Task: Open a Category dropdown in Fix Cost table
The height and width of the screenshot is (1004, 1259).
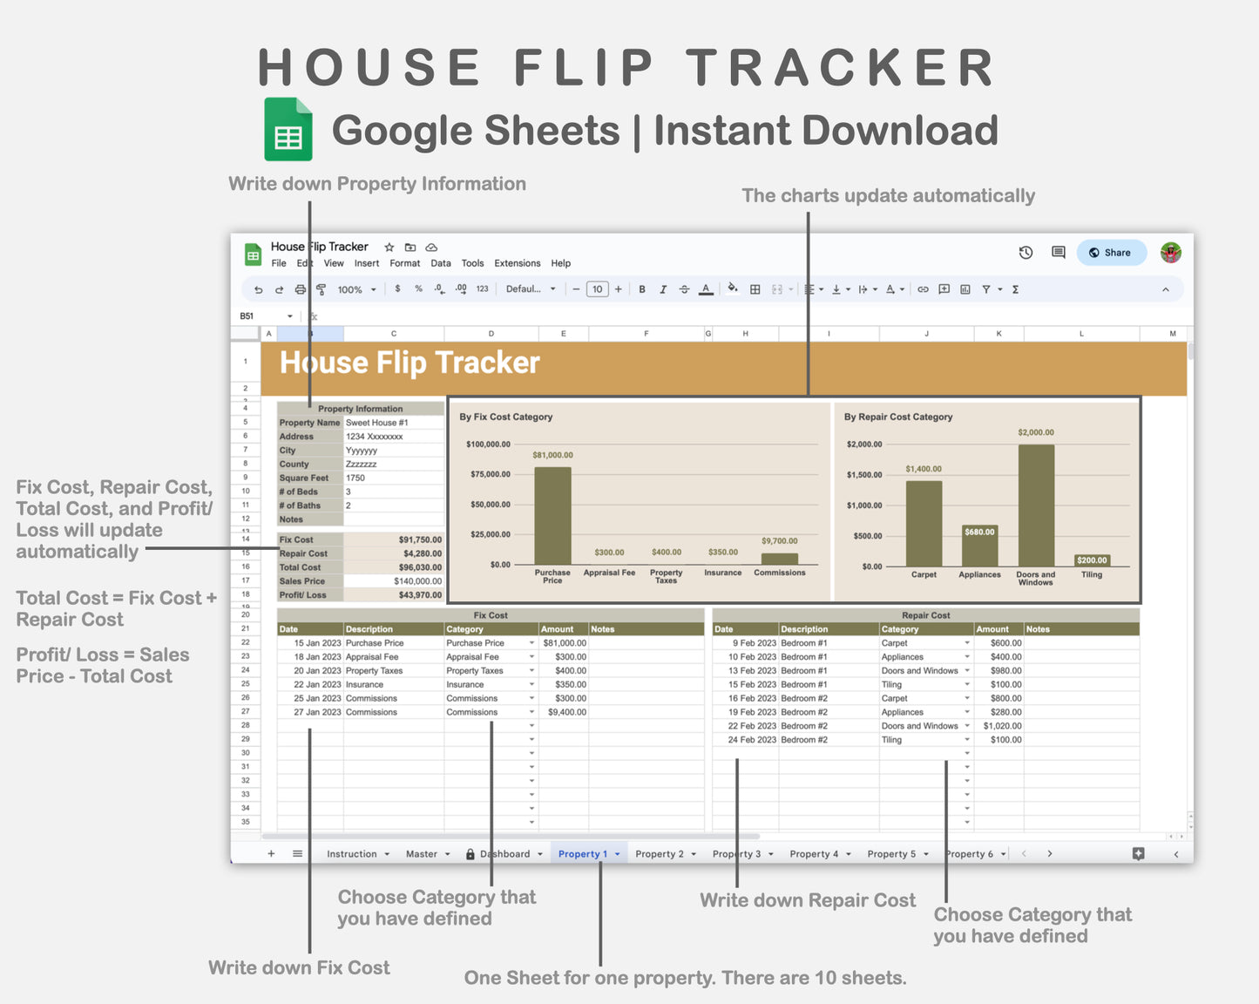Action: (x=531, y=642)
